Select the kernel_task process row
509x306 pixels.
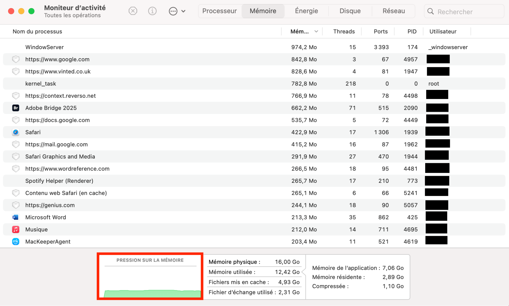153,84
